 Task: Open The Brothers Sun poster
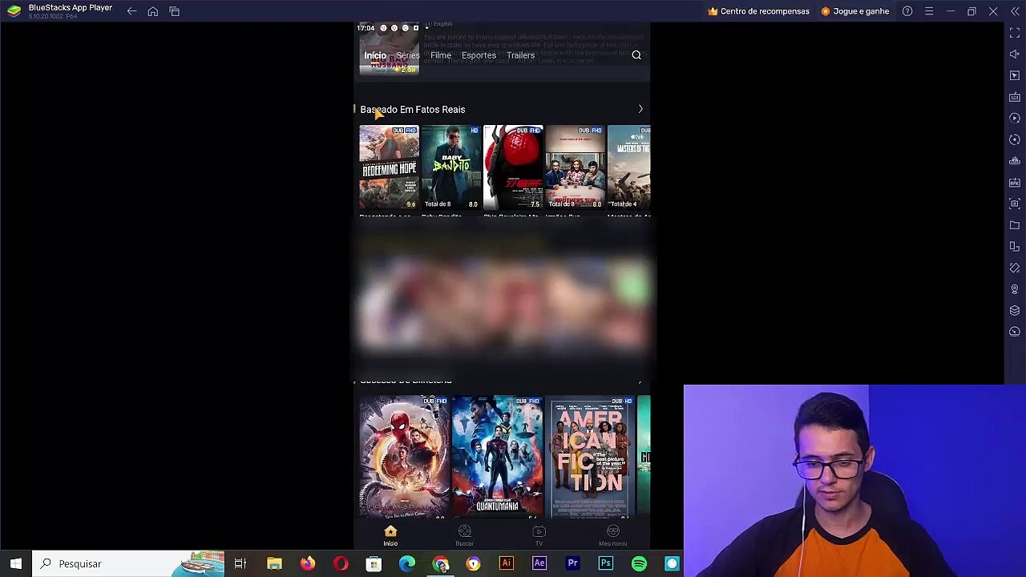click(575, 167)
